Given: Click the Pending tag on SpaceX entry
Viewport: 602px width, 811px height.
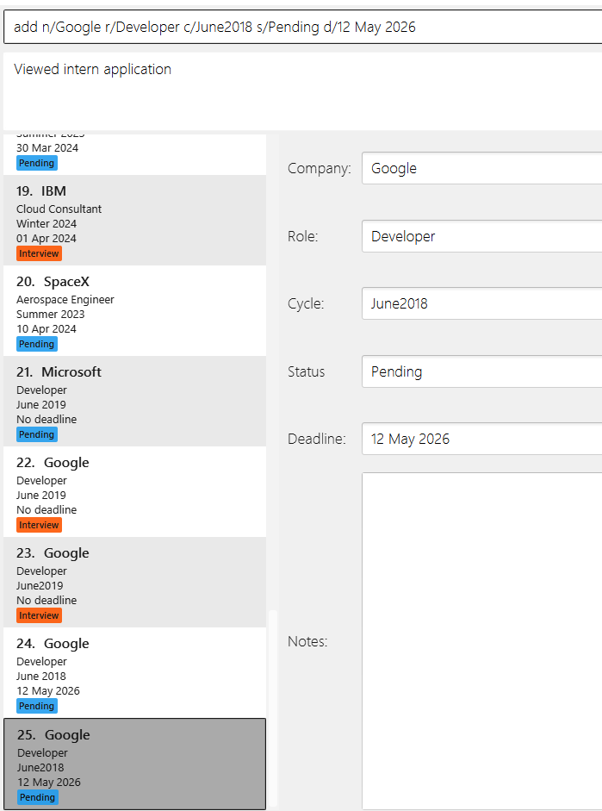Looking at the screenshot, I should pos(37,344).
